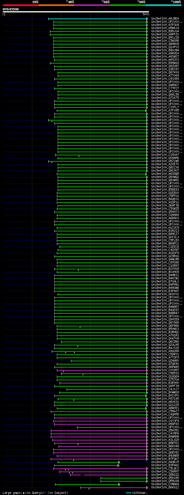The width and height of the screenshot is (184, 495).
Task: Click hit label UniRef100_Q5ZIW5
Action: [165, 161]
